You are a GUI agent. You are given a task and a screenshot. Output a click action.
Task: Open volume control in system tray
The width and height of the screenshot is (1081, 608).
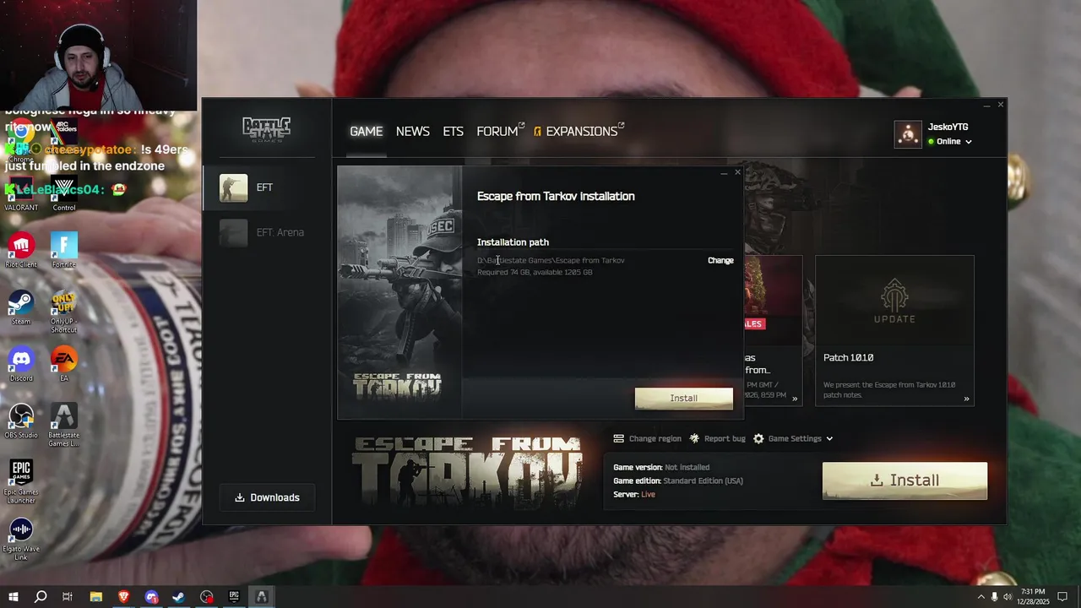point(1008,597)
